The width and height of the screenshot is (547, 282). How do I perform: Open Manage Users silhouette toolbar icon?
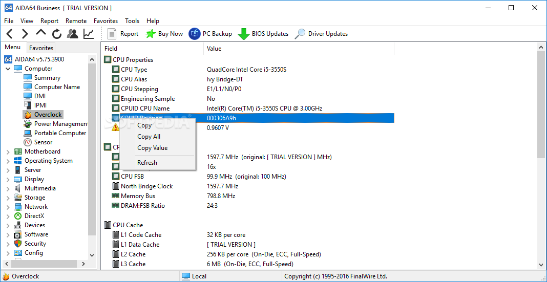click(73, 34)
